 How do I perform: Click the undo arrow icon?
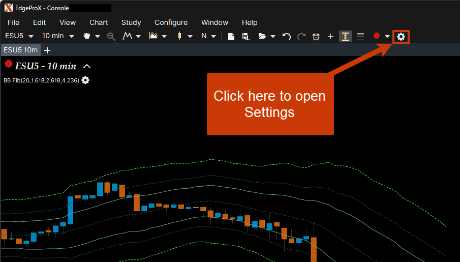tap(286, 36)
